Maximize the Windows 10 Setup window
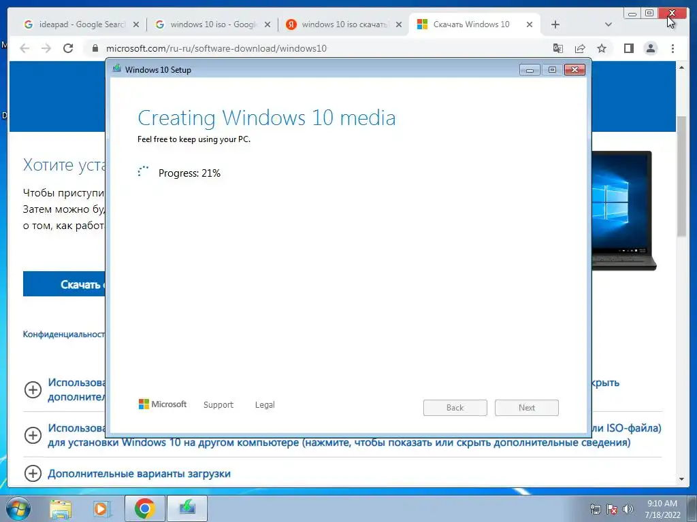Screen dimensions: 697x522 [552, 70]
